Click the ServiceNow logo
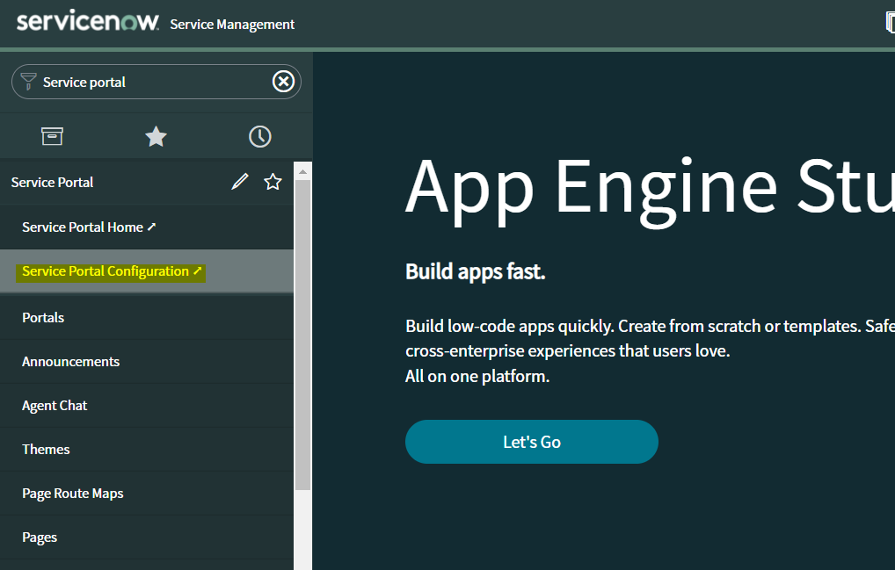Viewport: 895px width, 570px height. tap(84, 21)
